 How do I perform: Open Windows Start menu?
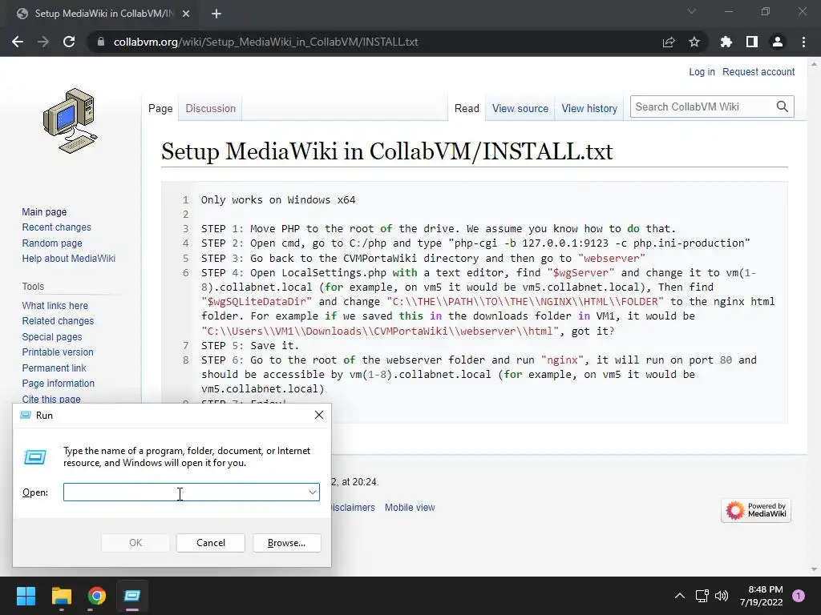point(26,596)
